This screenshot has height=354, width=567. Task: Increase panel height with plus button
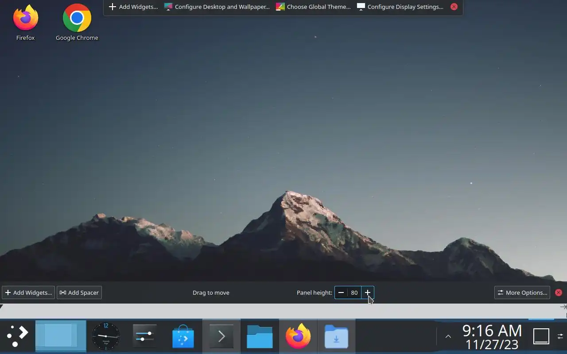368,292
